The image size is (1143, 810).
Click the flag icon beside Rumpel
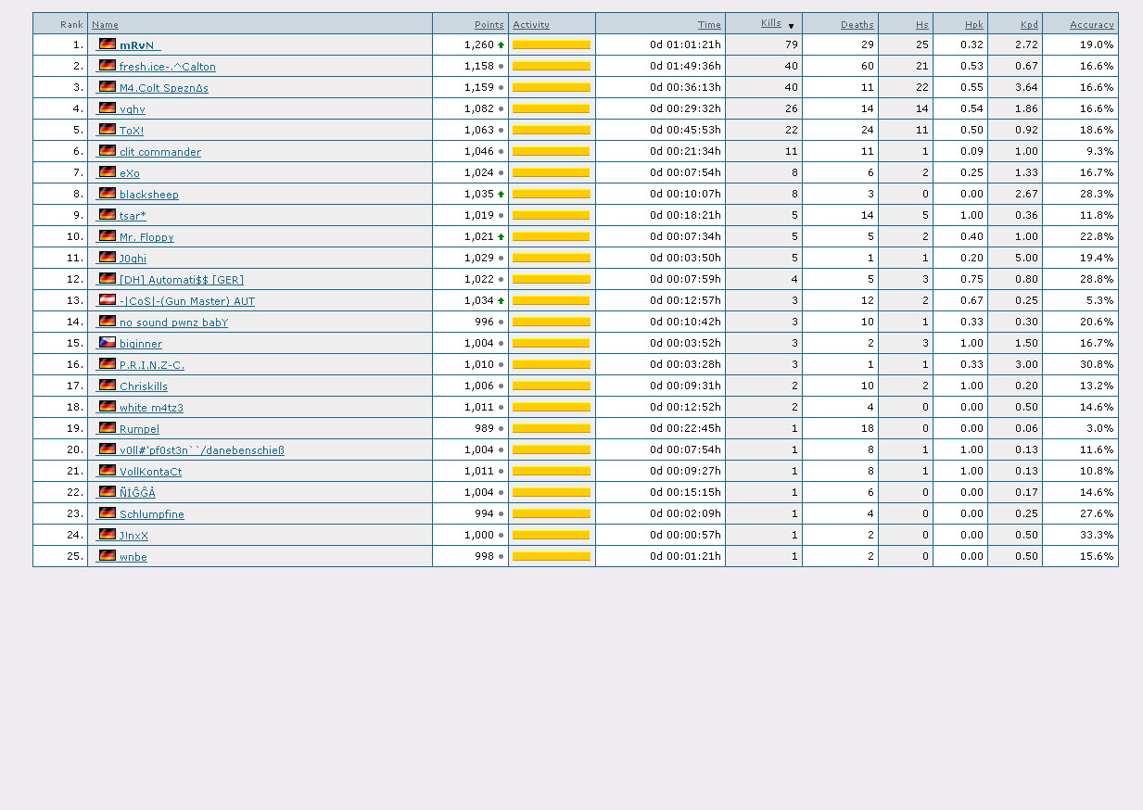108,428
